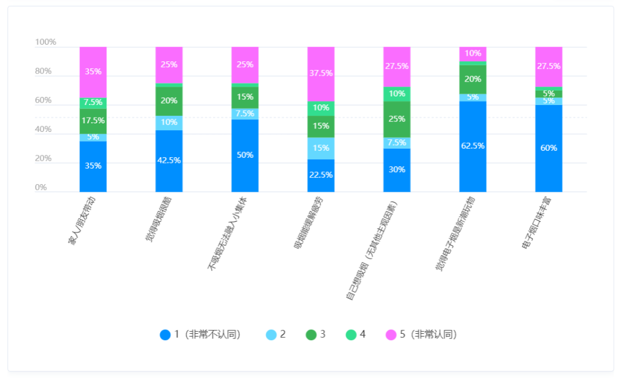
Task: Toggle the '5（非常认同）' legend label
Action: pos(428,334)
